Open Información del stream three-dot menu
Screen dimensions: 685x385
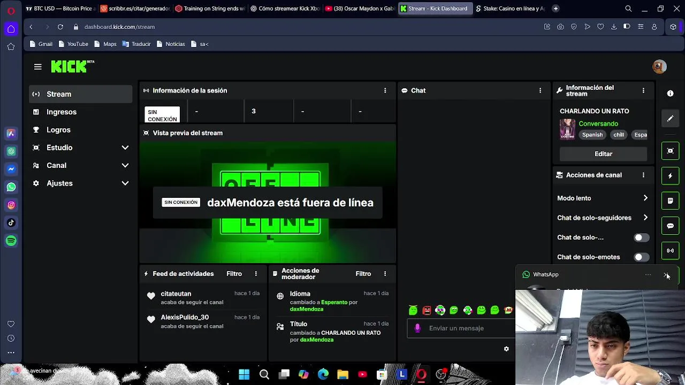coord(643,90)
